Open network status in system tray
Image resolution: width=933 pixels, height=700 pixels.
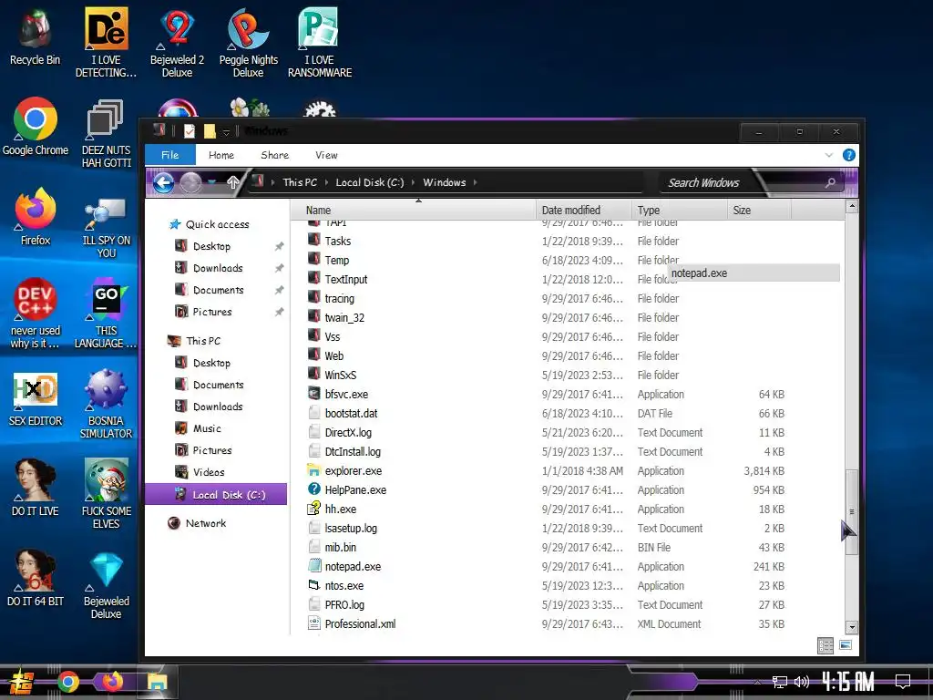[780, 682]
